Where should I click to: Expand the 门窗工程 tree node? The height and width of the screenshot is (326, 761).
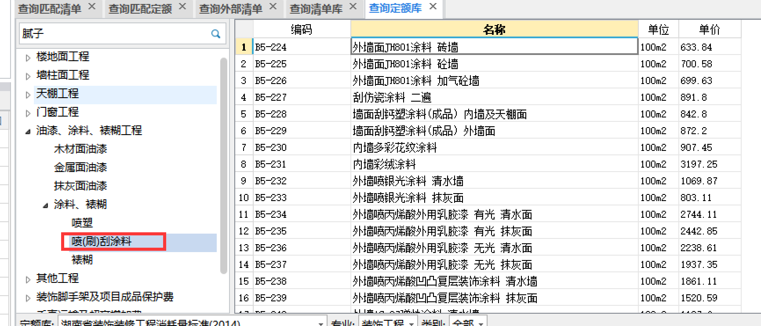pos(28,113)
